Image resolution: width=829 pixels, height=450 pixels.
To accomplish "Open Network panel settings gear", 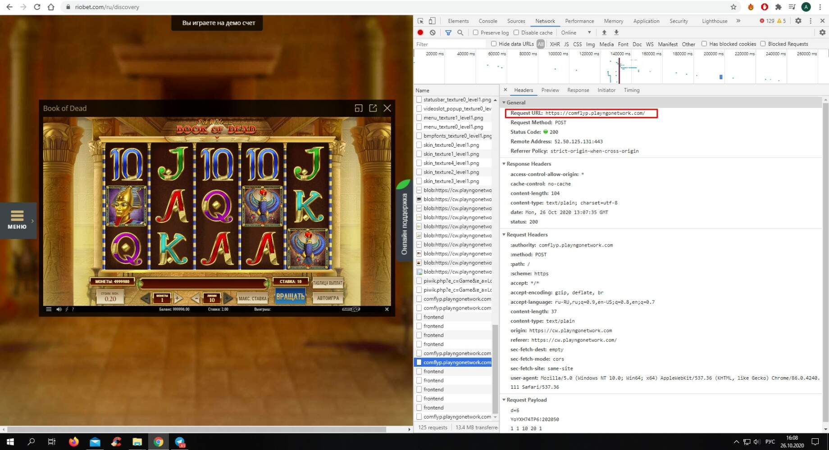I will point(822,32).
